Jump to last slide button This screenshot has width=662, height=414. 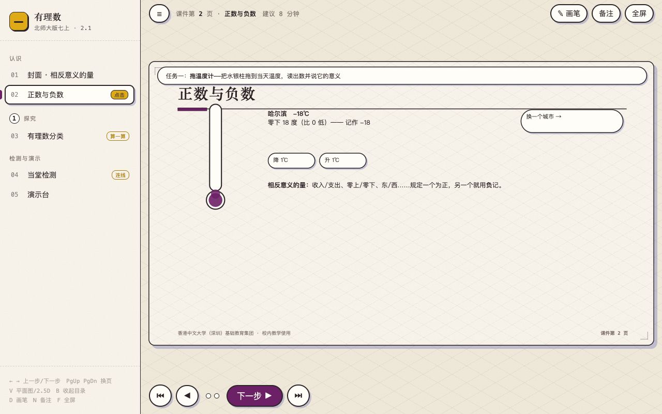298,396
